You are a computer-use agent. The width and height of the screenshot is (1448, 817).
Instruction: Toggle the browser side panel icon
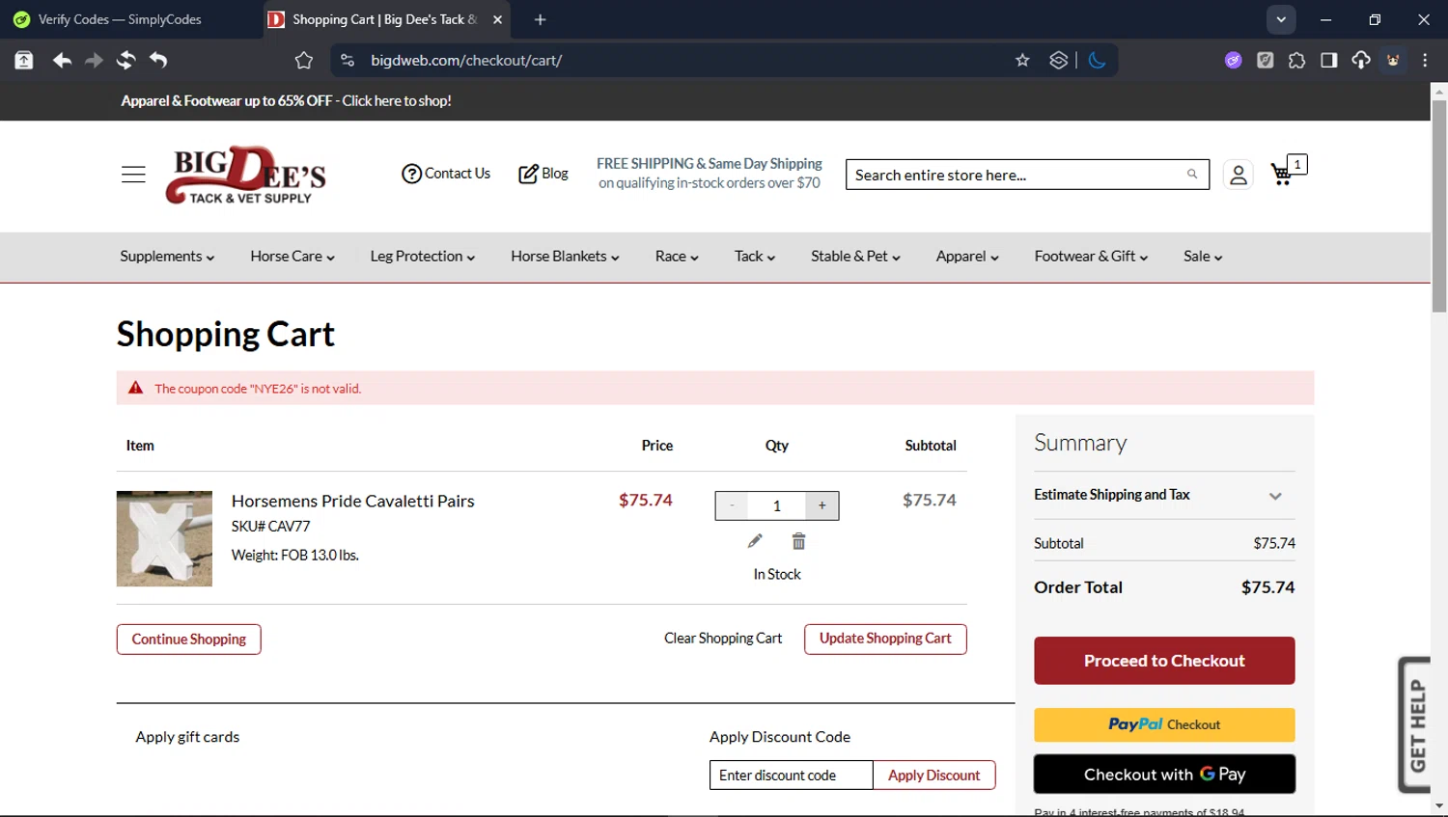(x=1328, y=61)
